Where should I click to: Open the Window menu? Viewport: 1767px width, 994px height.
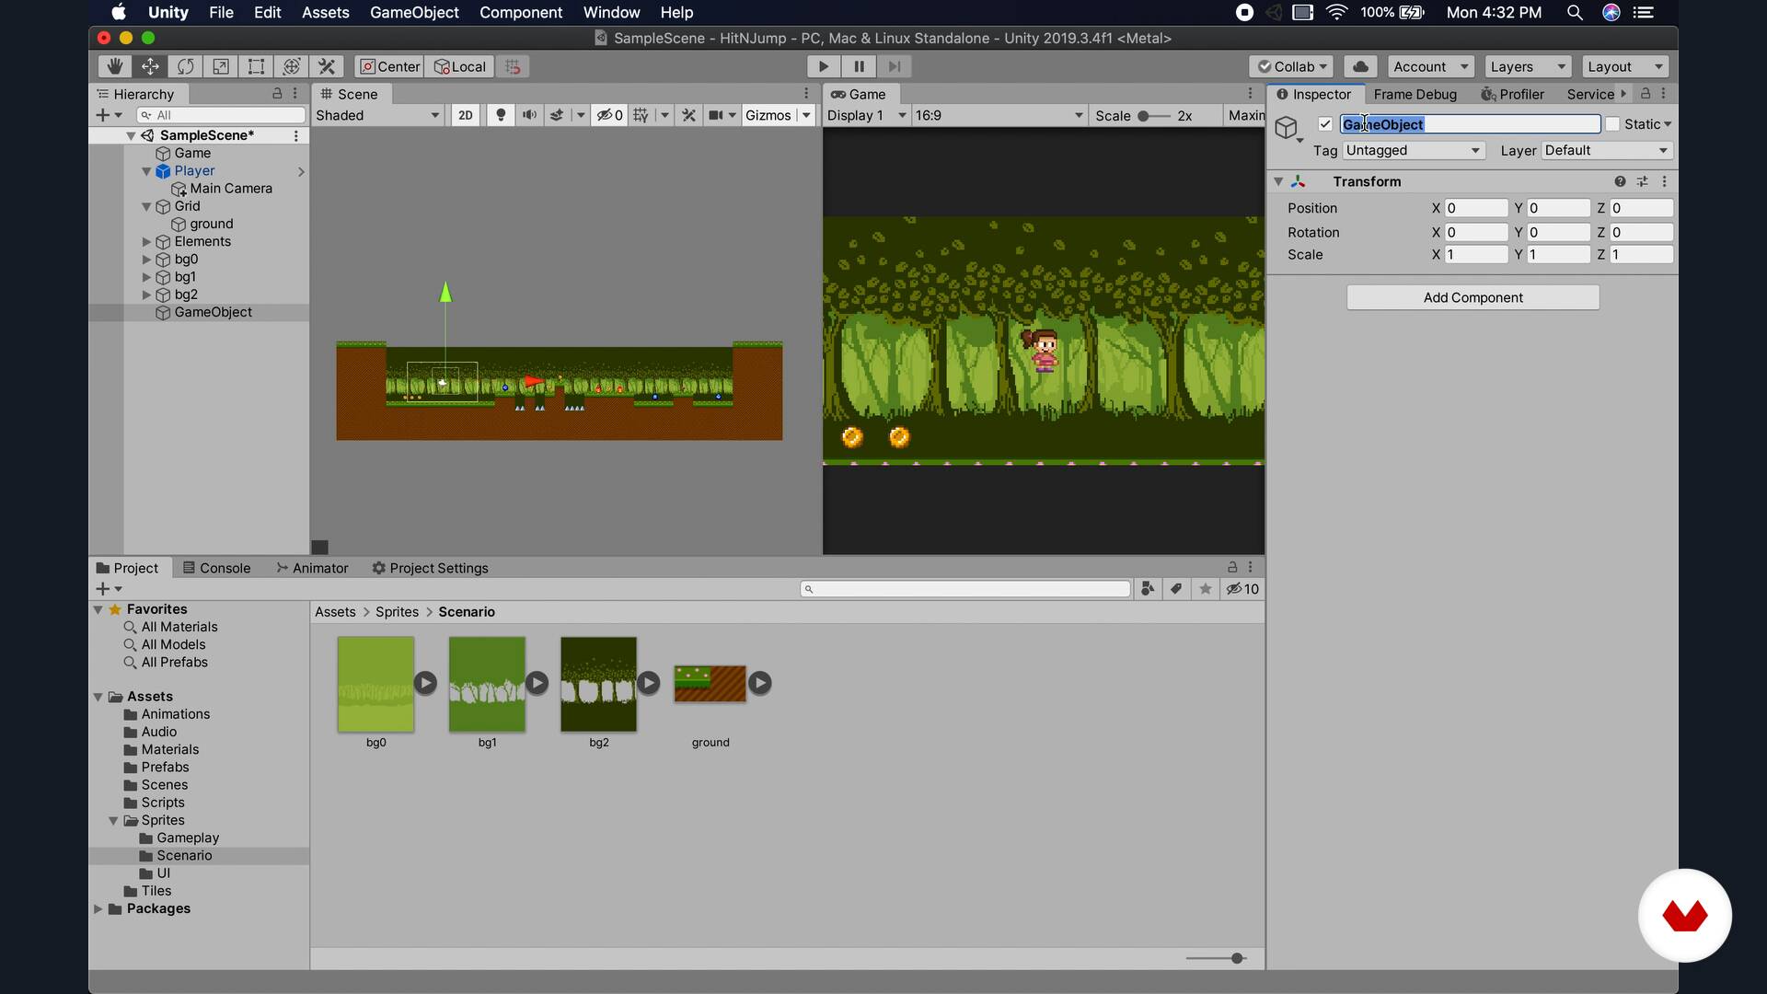[611, 12]
